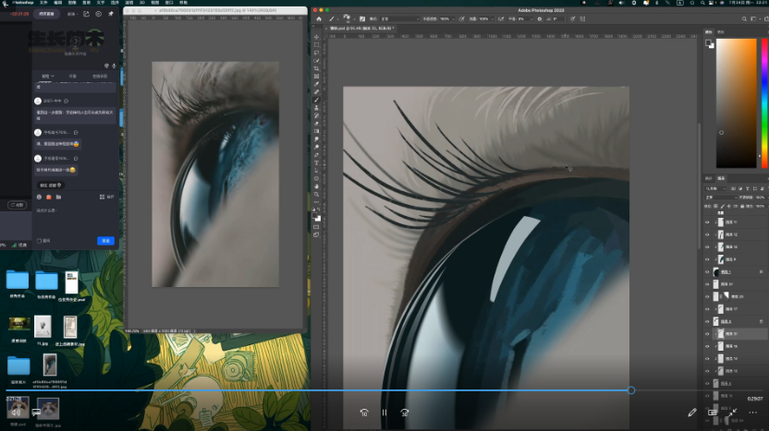Open the layer blend mode dropdown
This screenshot has width=769, height=431.
coord(720,198)
